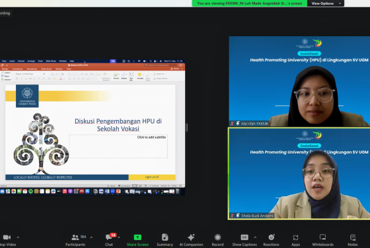Click the Share button in PowerPoint
The height and width of the screenshot is (248, 370).
point(175,69)
